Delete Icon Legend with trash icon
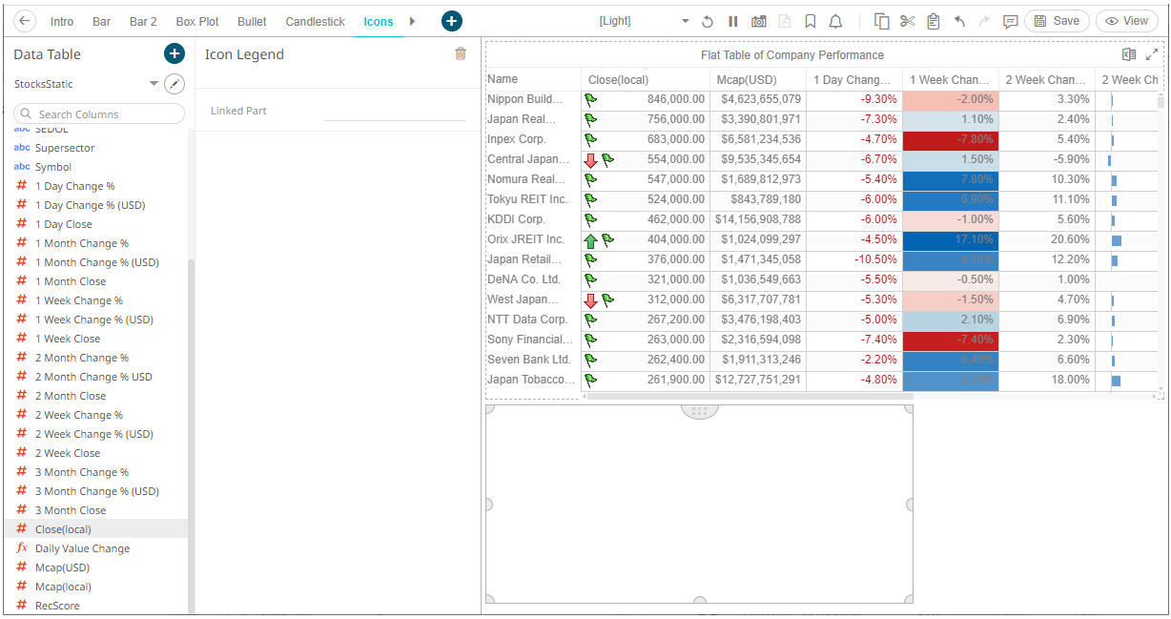Screen dimensions: 1171x619 point(461,54)
